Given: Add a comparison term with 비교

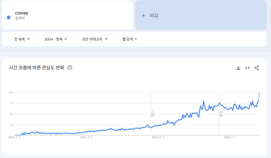Looking at the screenshot, I should click(154, 15).
